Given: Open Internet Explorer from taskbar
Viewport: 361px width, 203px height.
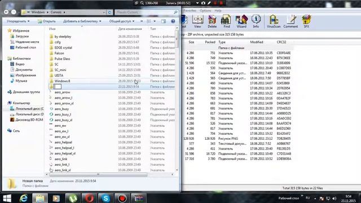Looking at the screenshot, I should (x=24, y=198).
